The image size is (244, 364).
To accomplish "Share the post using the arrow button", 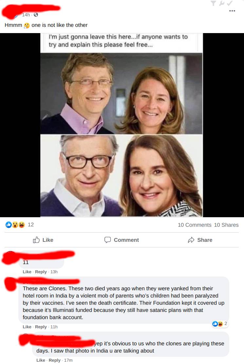I will (x=200, y=240).
